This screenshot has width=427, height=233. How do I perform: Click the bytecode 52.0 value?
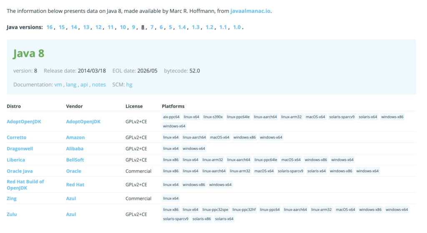(195, 71)
